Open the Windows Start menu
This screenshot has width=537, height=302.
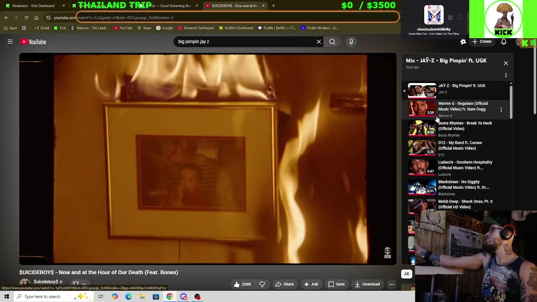(7, 297)
